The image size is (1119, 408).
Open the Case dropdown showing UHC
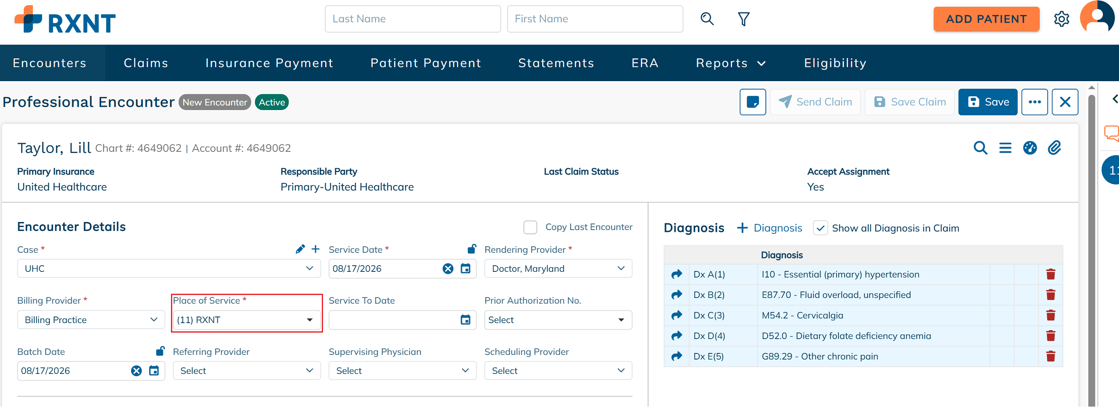(169, 269)
